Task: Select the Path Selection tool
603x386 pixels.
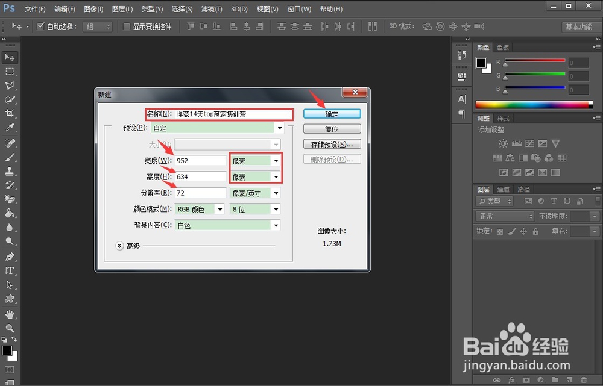Action: tap(10, 285)
